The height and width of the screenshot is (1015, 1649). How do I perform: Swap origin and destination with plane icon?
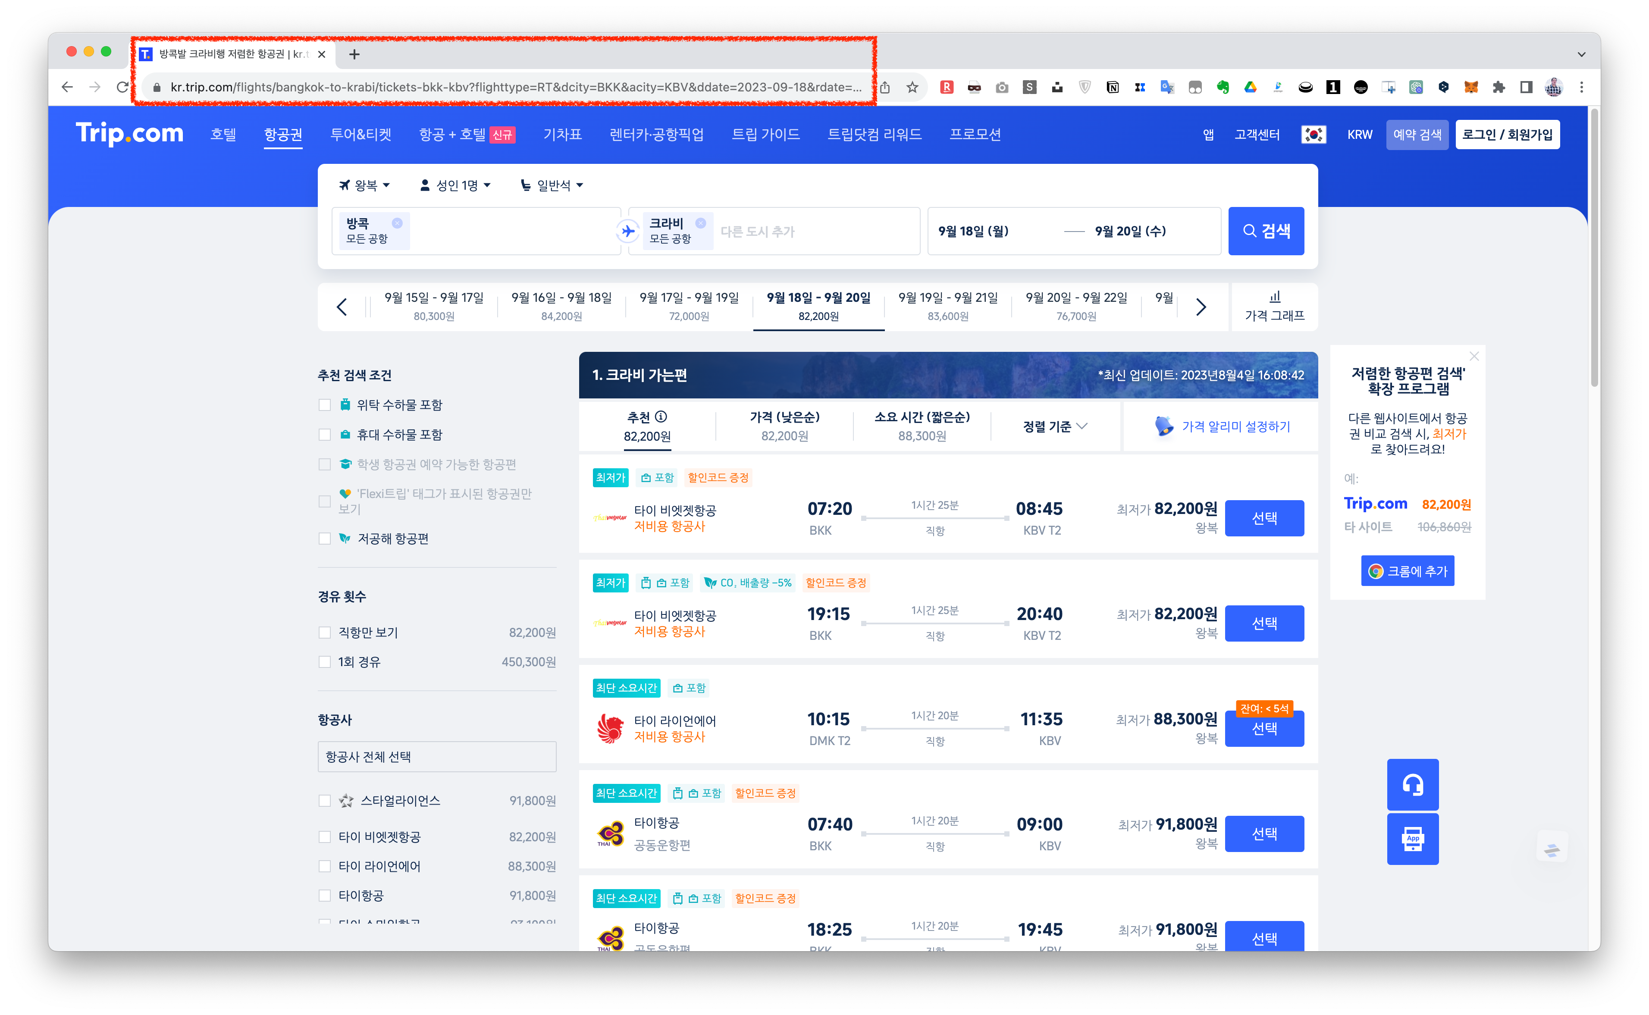[x=627, y=231]
